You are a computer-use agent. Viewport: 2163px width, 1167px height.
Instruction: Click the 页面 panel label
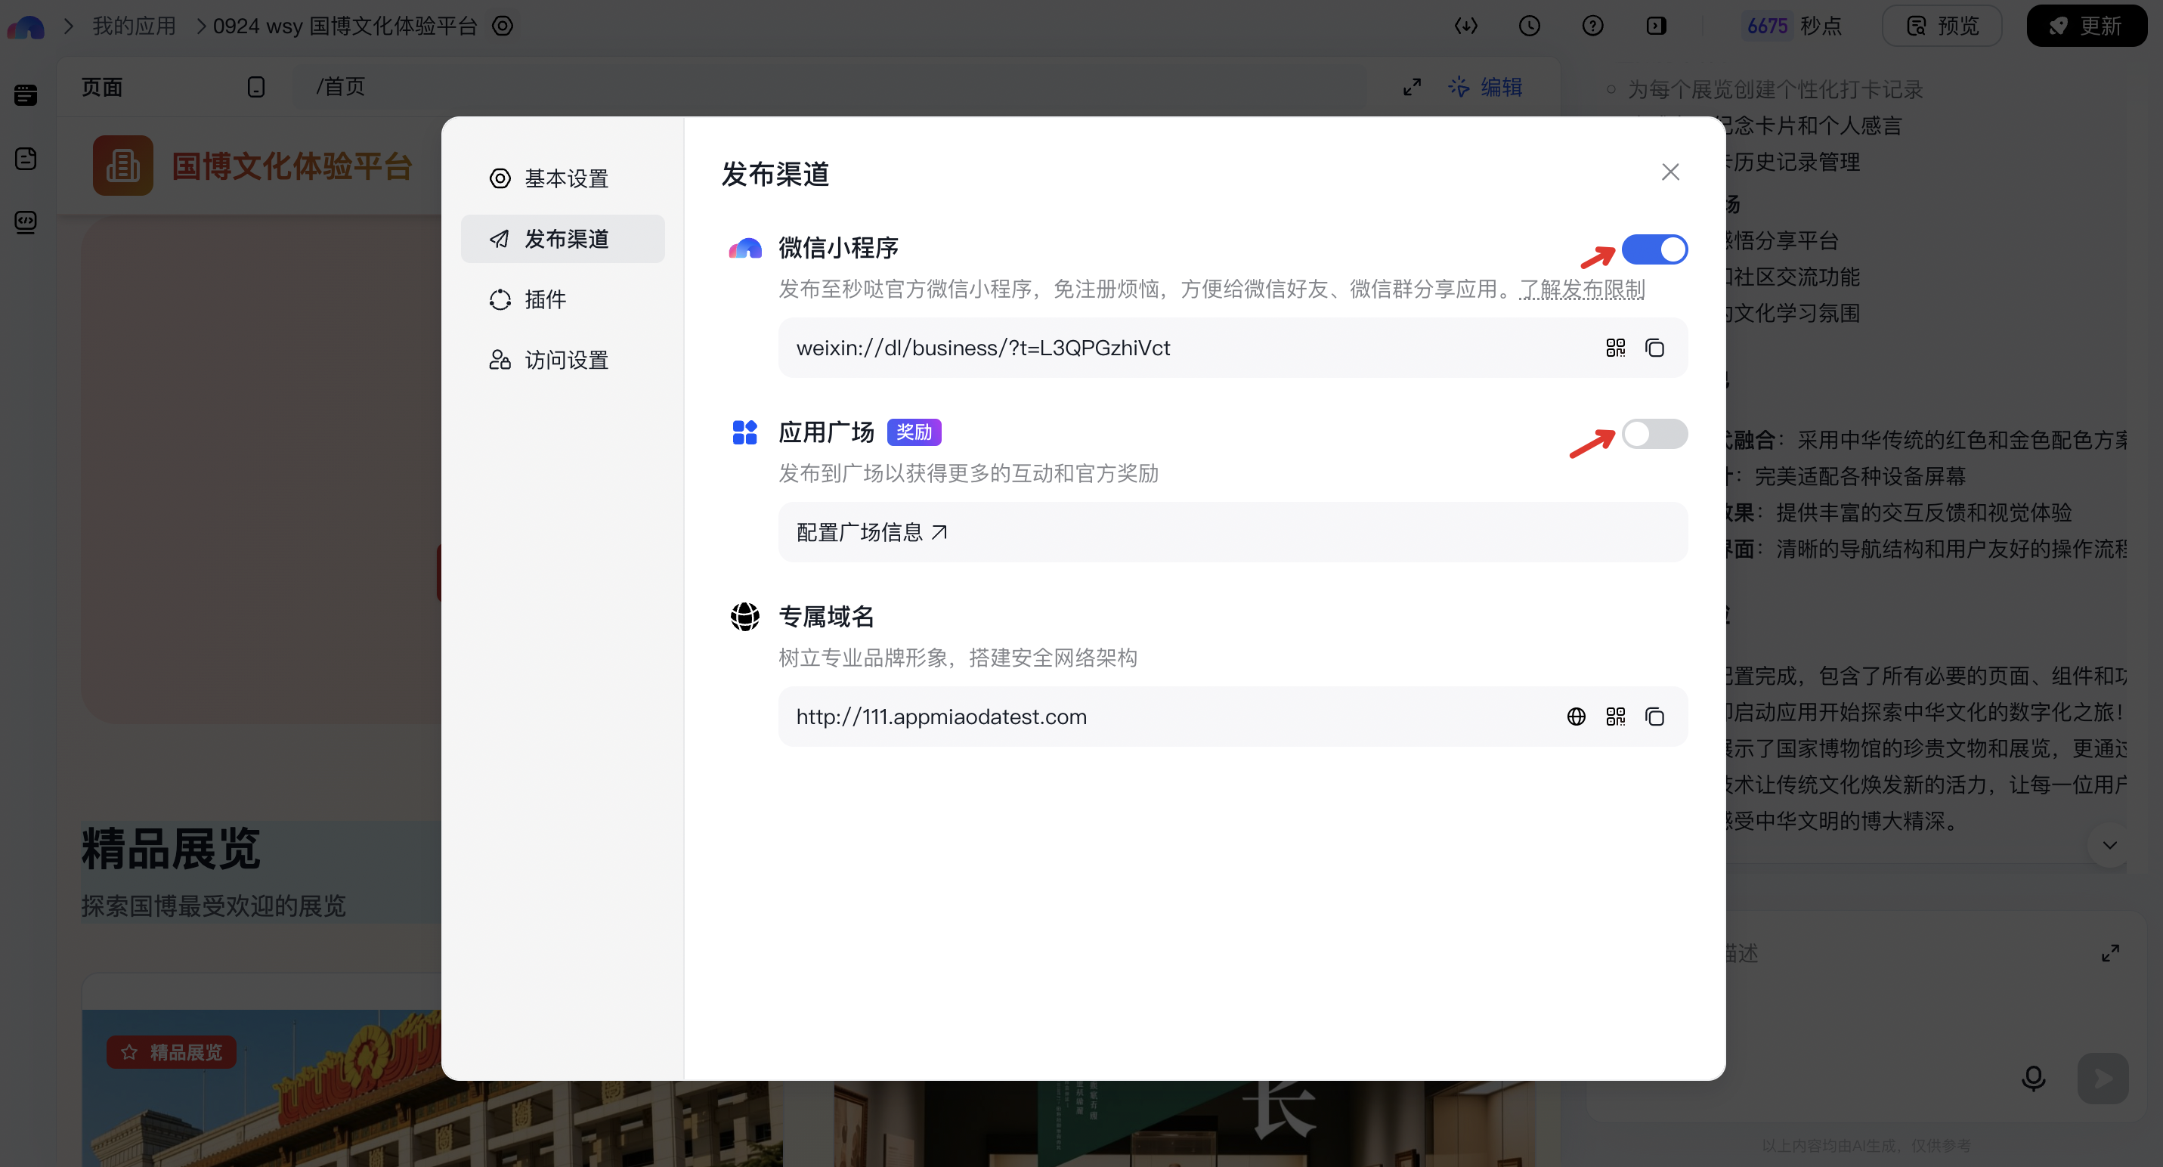(x=101, y=86)
